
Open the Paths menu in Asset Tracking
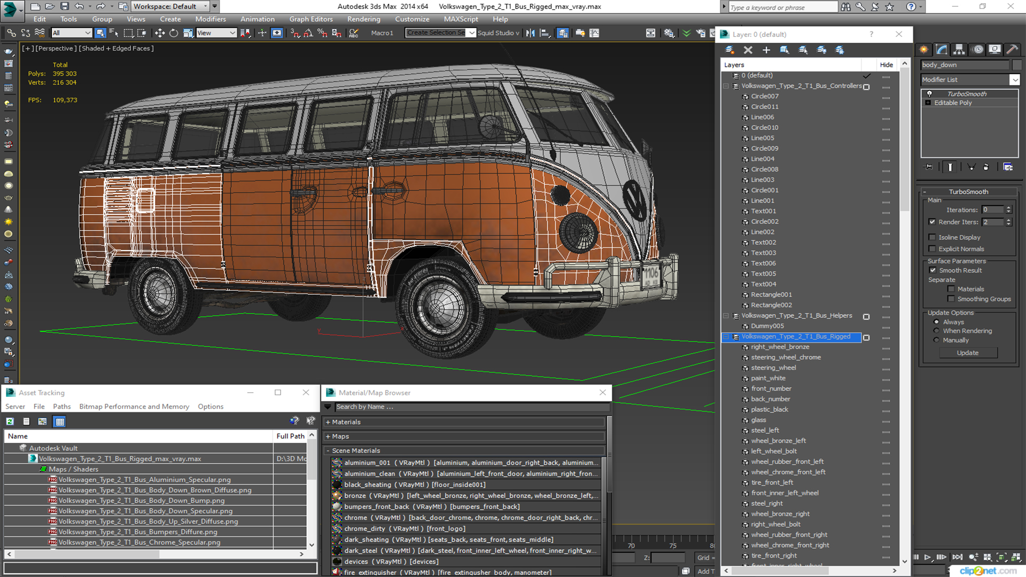(62, 407)
